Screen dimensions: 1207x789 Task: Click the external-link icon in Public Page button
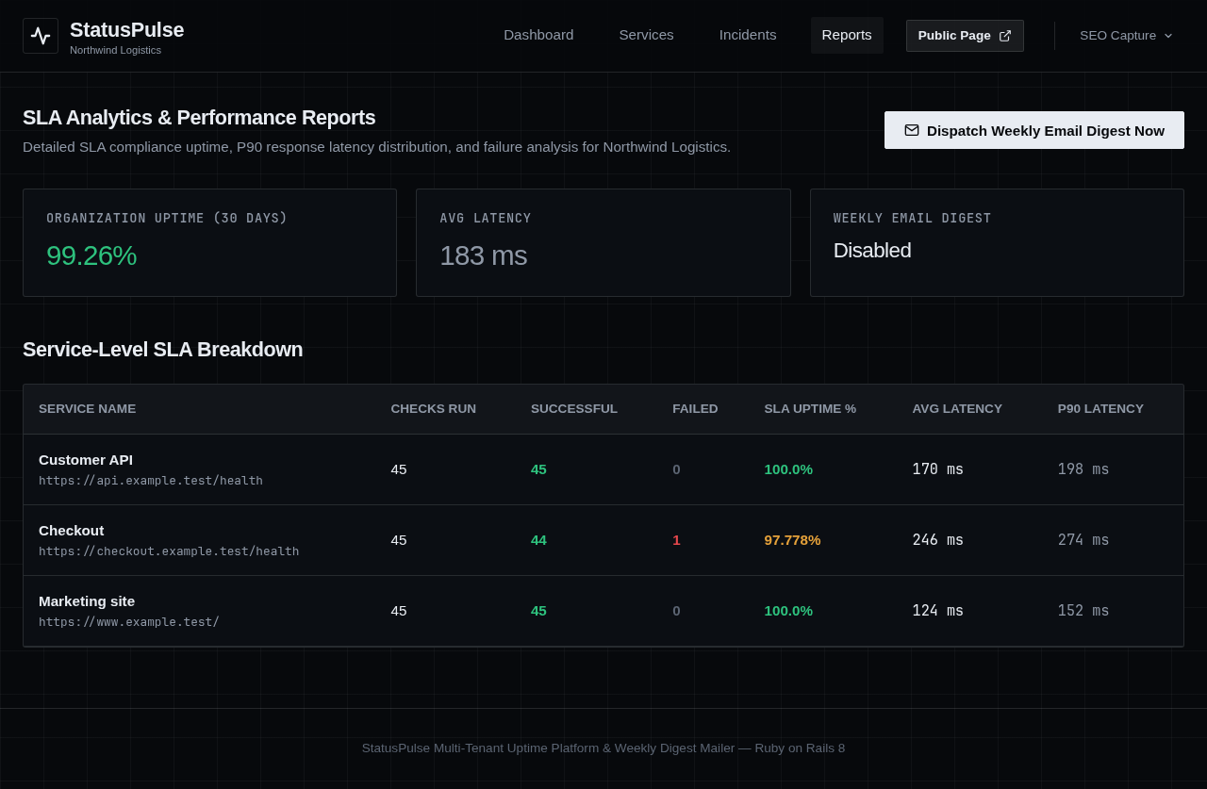[x=1005, y=36]
